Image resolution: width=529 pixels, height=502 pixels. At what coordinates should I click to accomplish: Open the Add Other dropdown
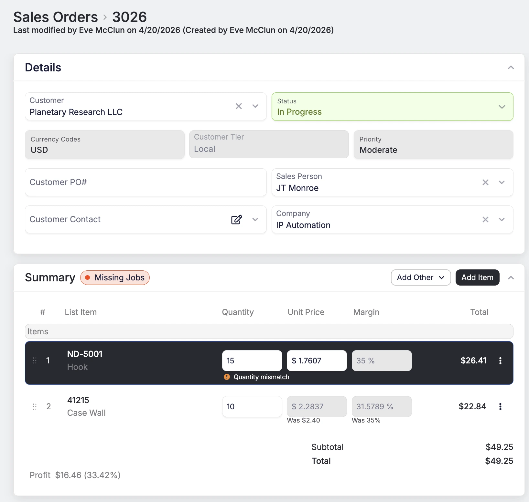pos(421,277)
